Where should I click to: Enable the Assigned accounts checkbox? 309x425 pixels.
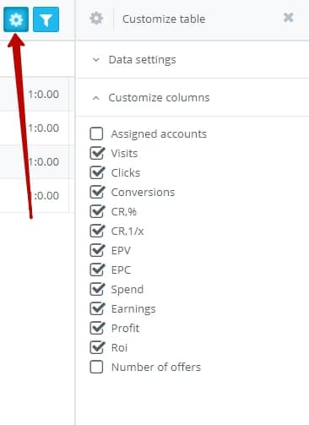(96, 133)
